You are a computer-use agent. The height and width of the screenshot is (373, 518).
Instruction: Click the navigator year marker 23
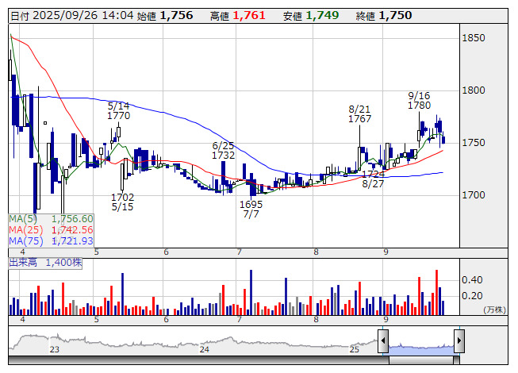point(55,349)
